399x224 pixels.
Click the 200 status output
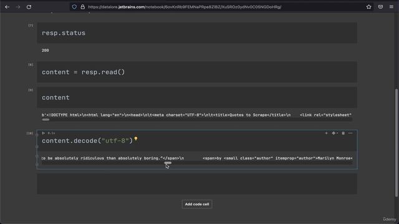point(46,50)
